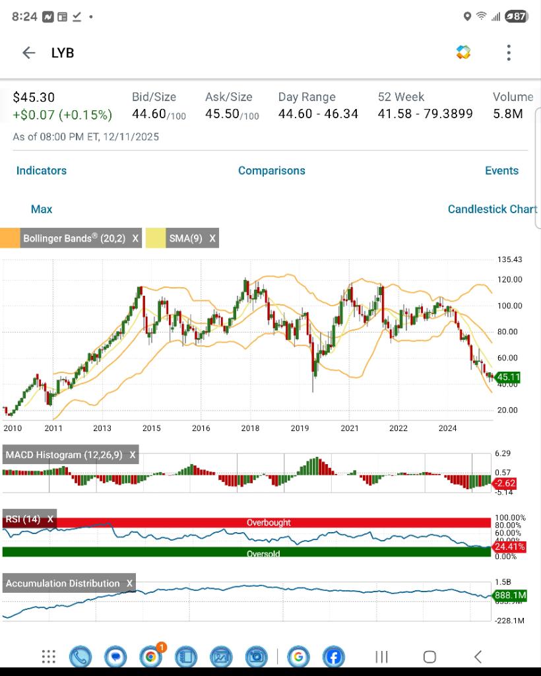Click the Bid/Size value 44.60
Screen dimensions: 541x676
pos(149,114)
